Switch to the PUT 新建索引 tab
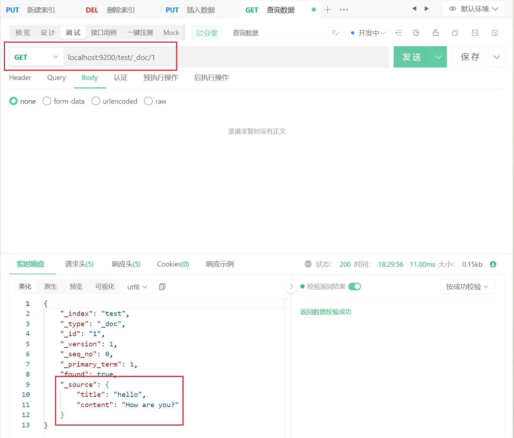This screenshot has width=514, height=438. tap(31, 10)
